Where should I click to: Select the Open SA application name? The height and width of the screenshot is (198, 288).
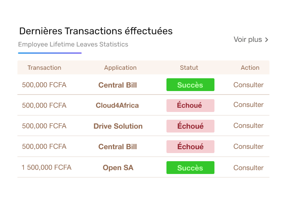coord(118,168)
